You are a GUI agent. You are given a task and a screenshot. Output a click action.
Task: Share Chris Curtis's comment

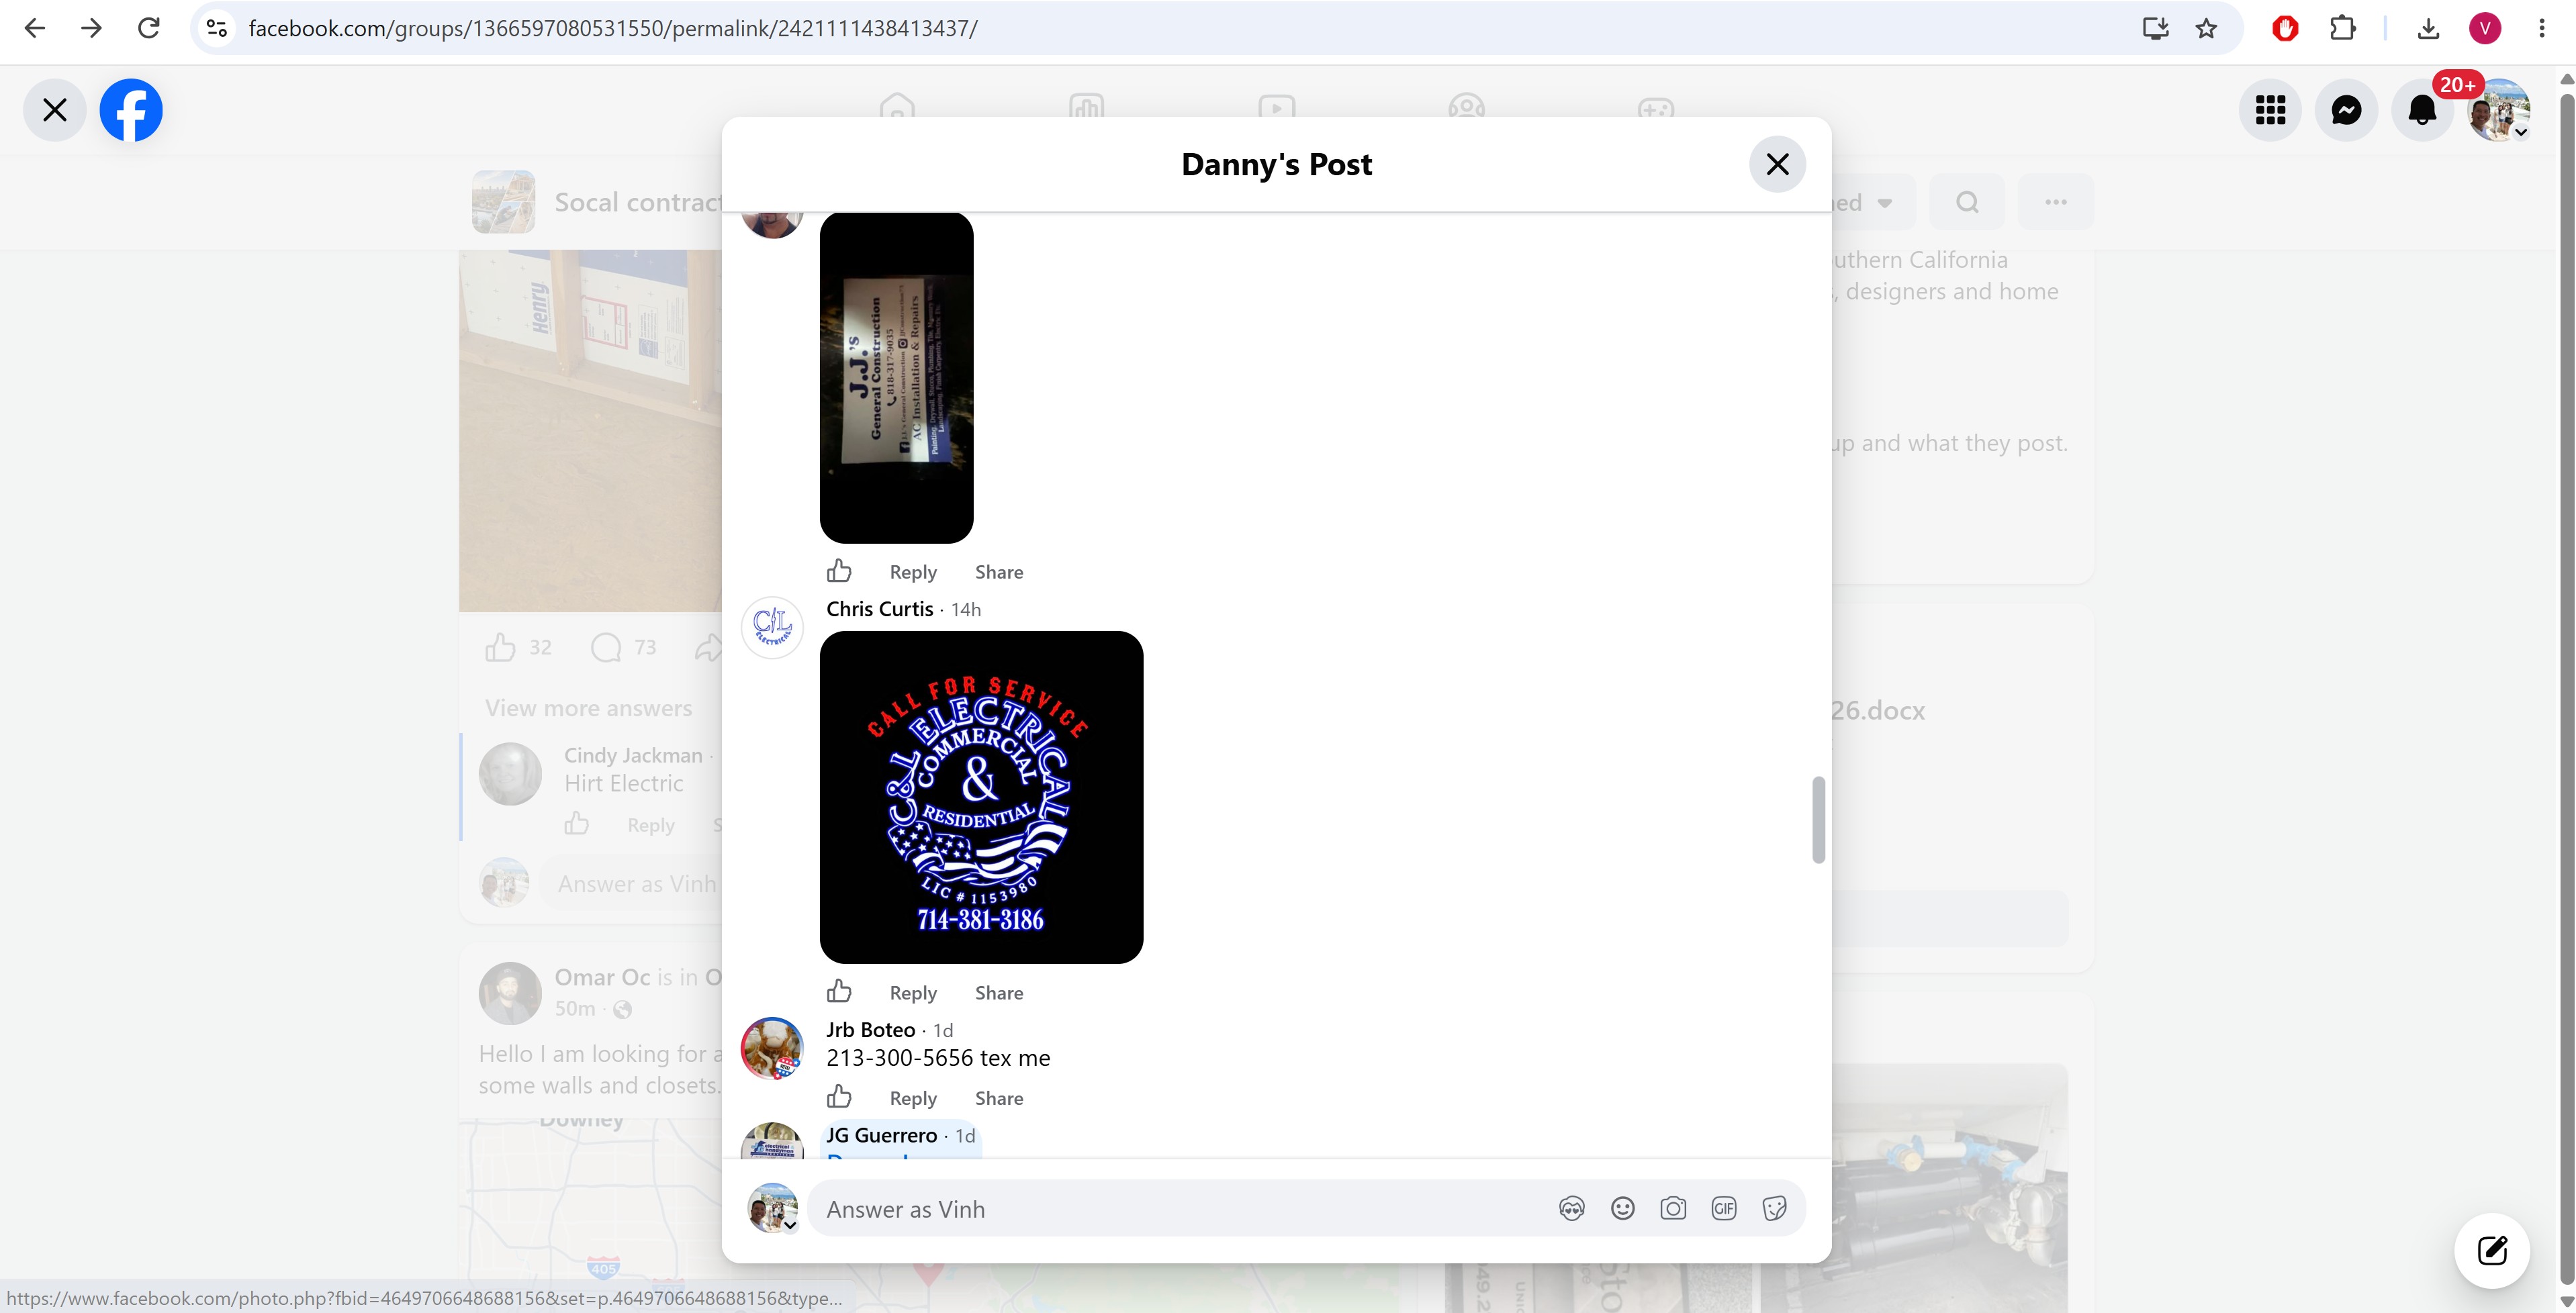999,992
